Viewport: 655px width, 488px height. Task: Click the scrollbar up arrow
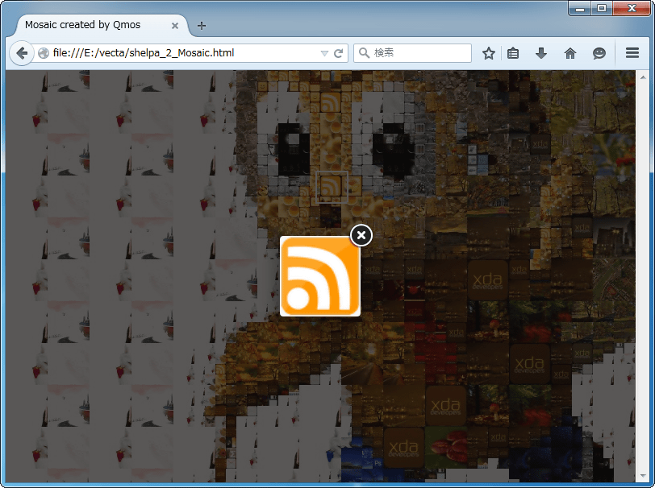[644, 77]
